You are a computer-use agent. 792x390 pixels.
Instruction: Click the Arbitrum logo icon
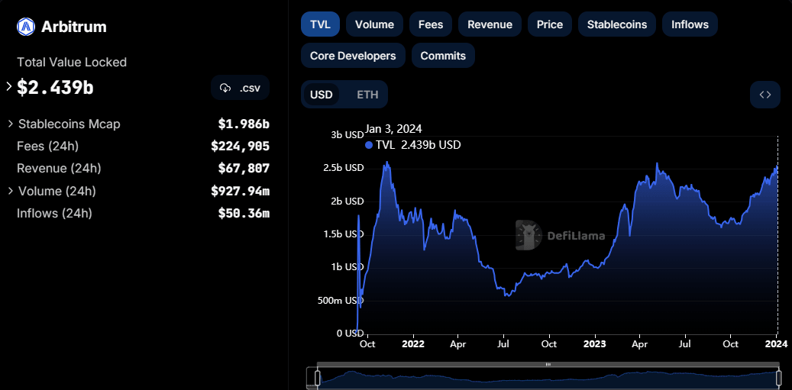coord(27,27)
